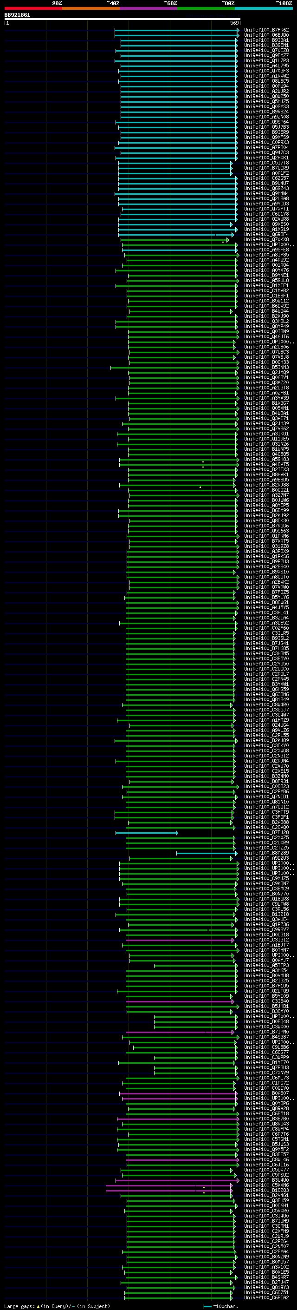
Task: Select hit label UniRef100_B3E7B0
Action: [x=266, y=1119]
